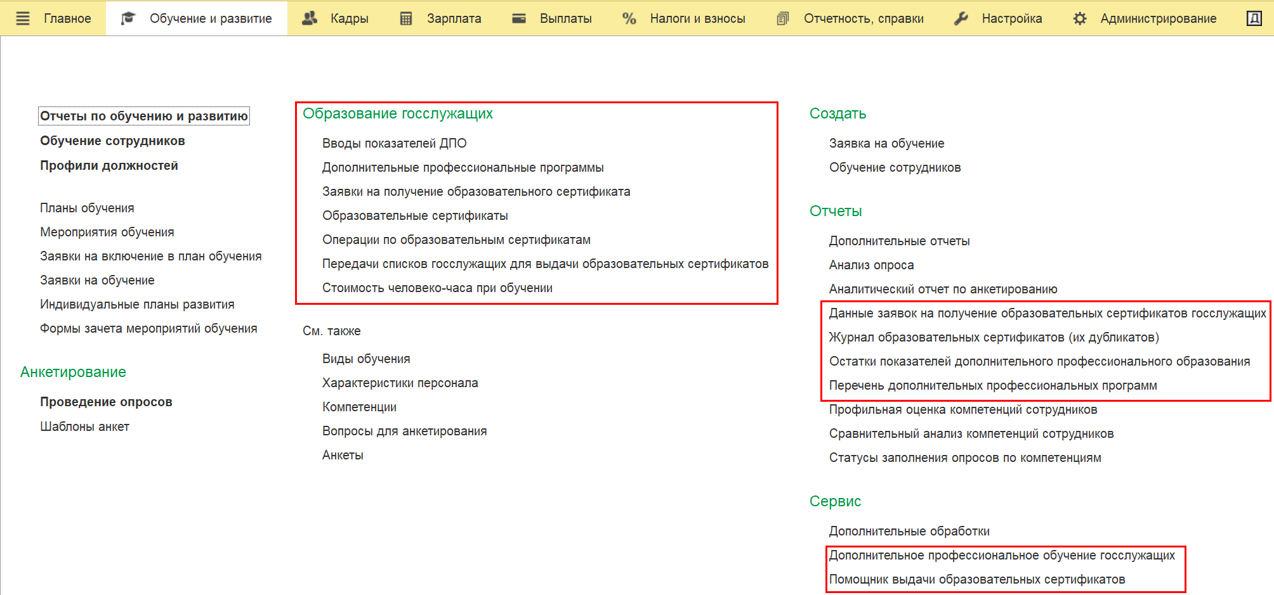The image size is (1274, 595).
Task: Select Компетенции
Action: point(359,407)
